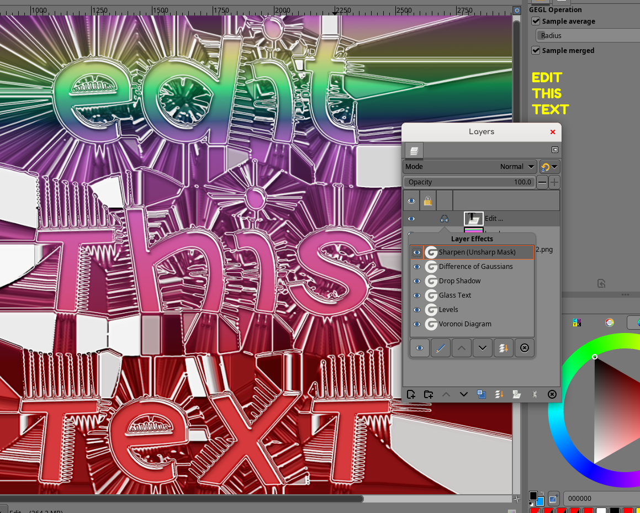
Task: Click the blue background color swatch
Action: pyautogui.click(x=541, y=502)
